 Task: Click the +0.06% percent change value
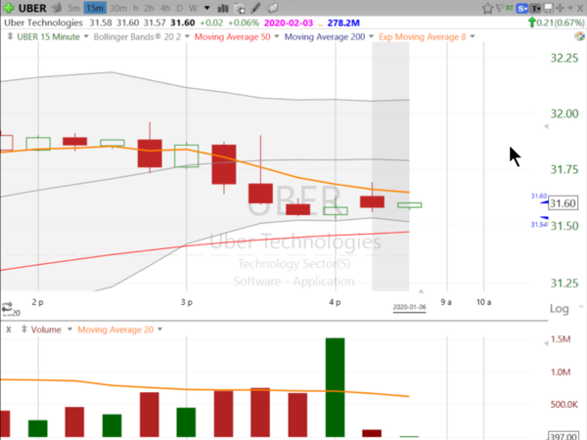click(244, 22)
